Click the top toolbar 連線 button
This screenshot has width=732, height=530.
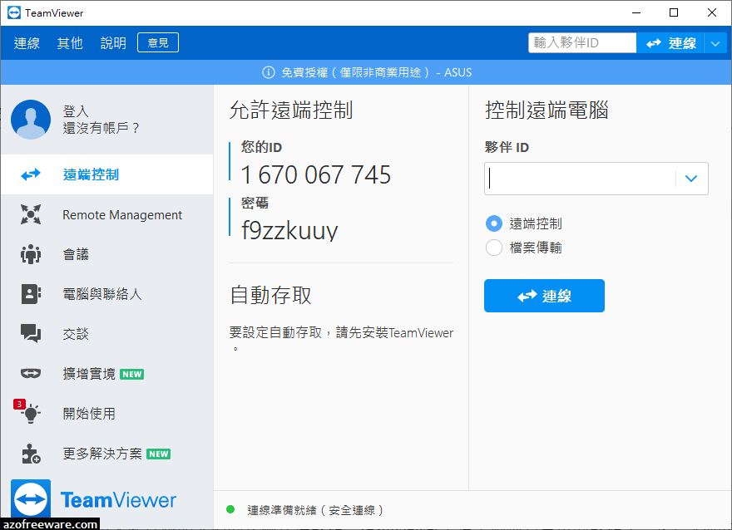[670, 43]
